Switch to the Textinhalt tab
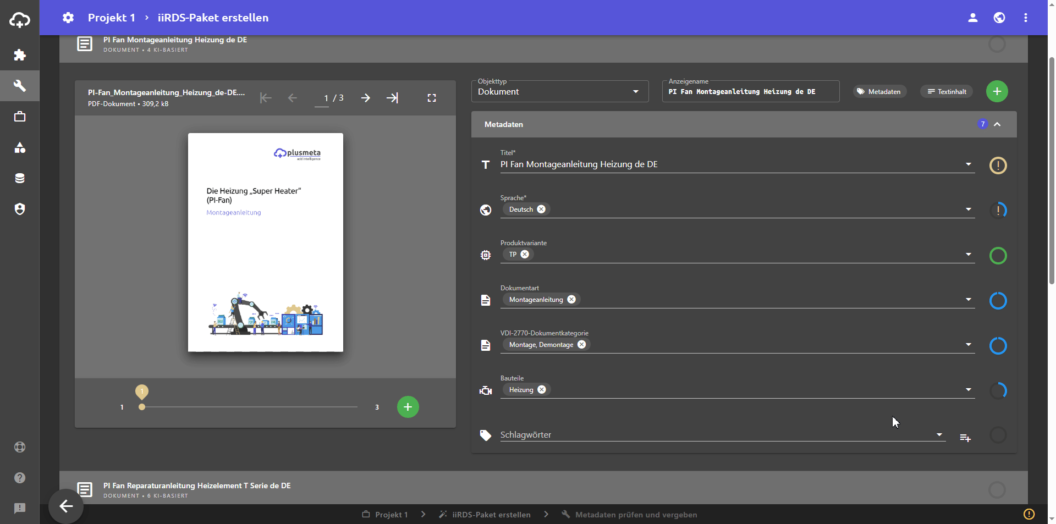This screenshot has width=1056, height=524. [x=946, y=92]
